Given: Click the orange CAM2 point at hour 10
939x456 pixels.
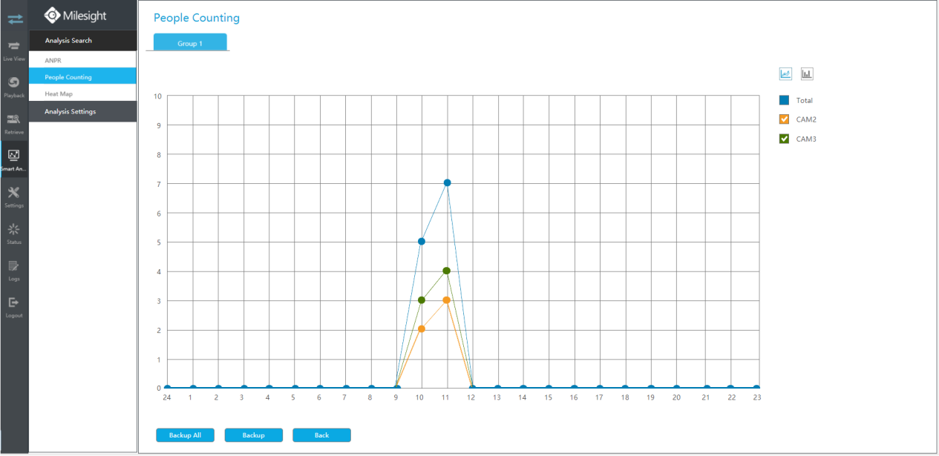Looking at the screenshot, I should (x=422, y=329).
